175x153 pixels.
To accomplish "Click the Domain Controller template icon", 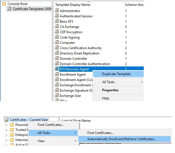I will click(x=56, y=59).
